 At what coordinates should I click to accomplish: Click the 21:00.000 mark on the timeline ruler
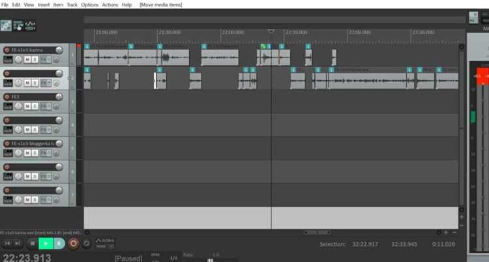(x=106, y=33)
